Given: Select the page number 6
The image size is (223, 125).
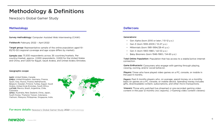Looking at the screenshot, I should (x=212, y=119).
